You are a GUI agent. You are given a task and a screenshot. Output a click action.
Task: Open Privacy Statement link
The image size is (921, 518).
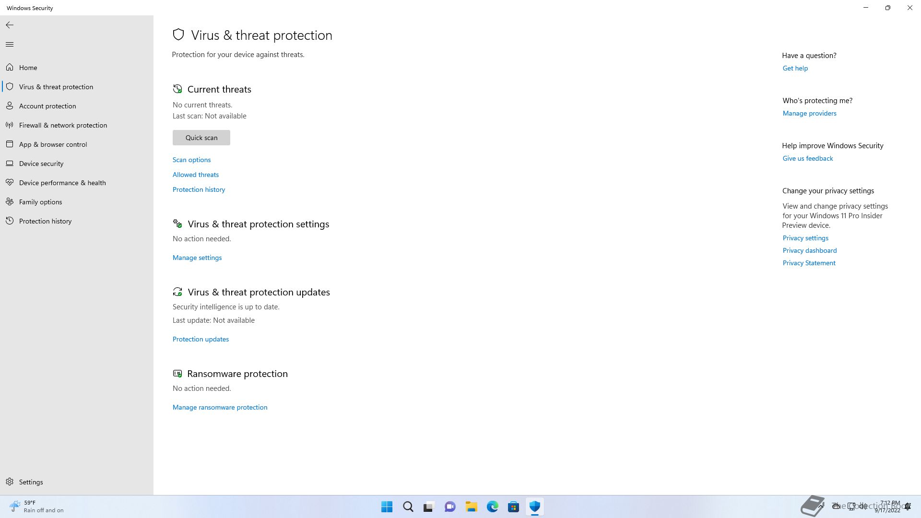809,263
